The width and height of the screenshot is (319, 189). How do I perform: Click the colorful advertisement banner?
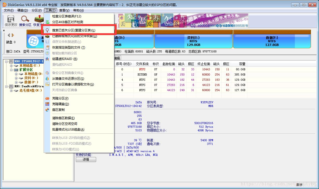tap(183, 21)
